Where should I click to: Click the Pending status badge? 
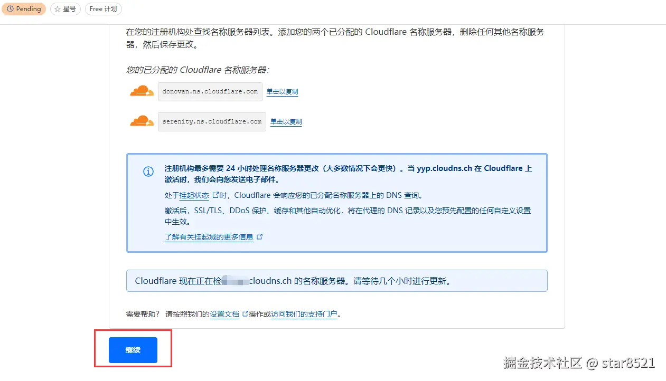click(23, 9)
